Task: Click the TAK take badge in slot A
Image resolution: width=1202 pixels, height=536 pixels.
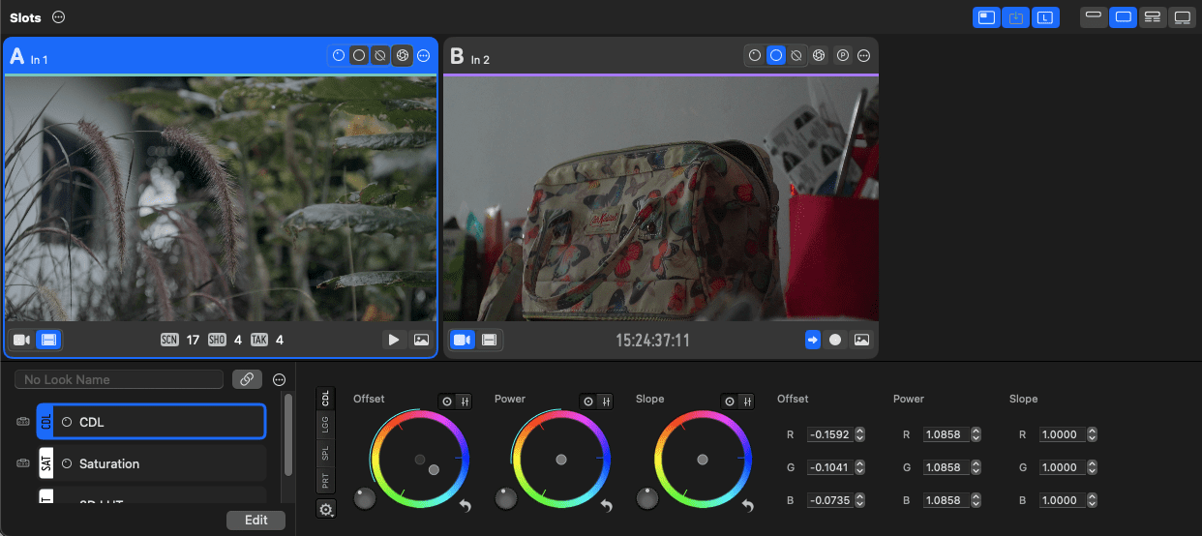Action: (x=258, y=340)
